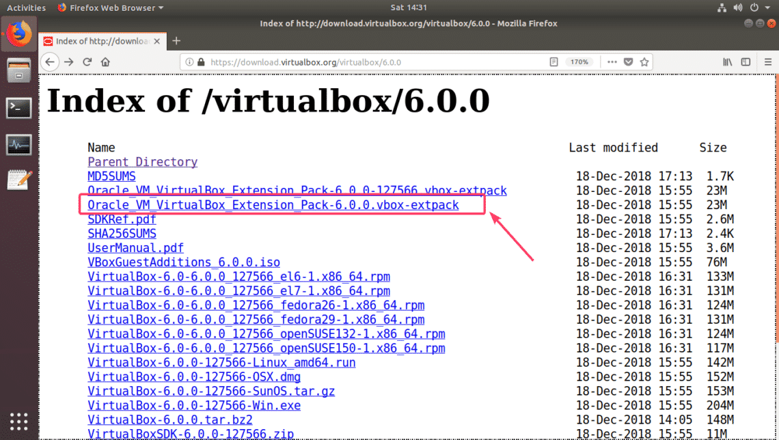
Task: Click the 18-Dec-2018 14:05 date entry
Action: [x=634, y=420]
